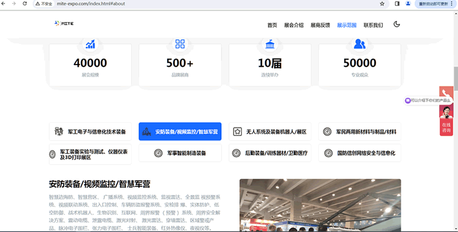The width and height of the screenshot is (458, 232).
Task: Select the 国防信创网络安全与信息化 category tab
Action: coord(360,153)
